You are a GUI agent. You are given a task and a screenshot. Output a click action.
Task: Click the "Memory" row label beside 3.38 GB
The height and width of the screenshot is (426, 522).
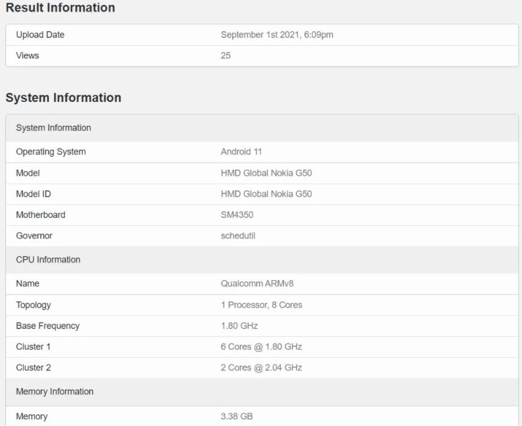(x=32, y=416)
